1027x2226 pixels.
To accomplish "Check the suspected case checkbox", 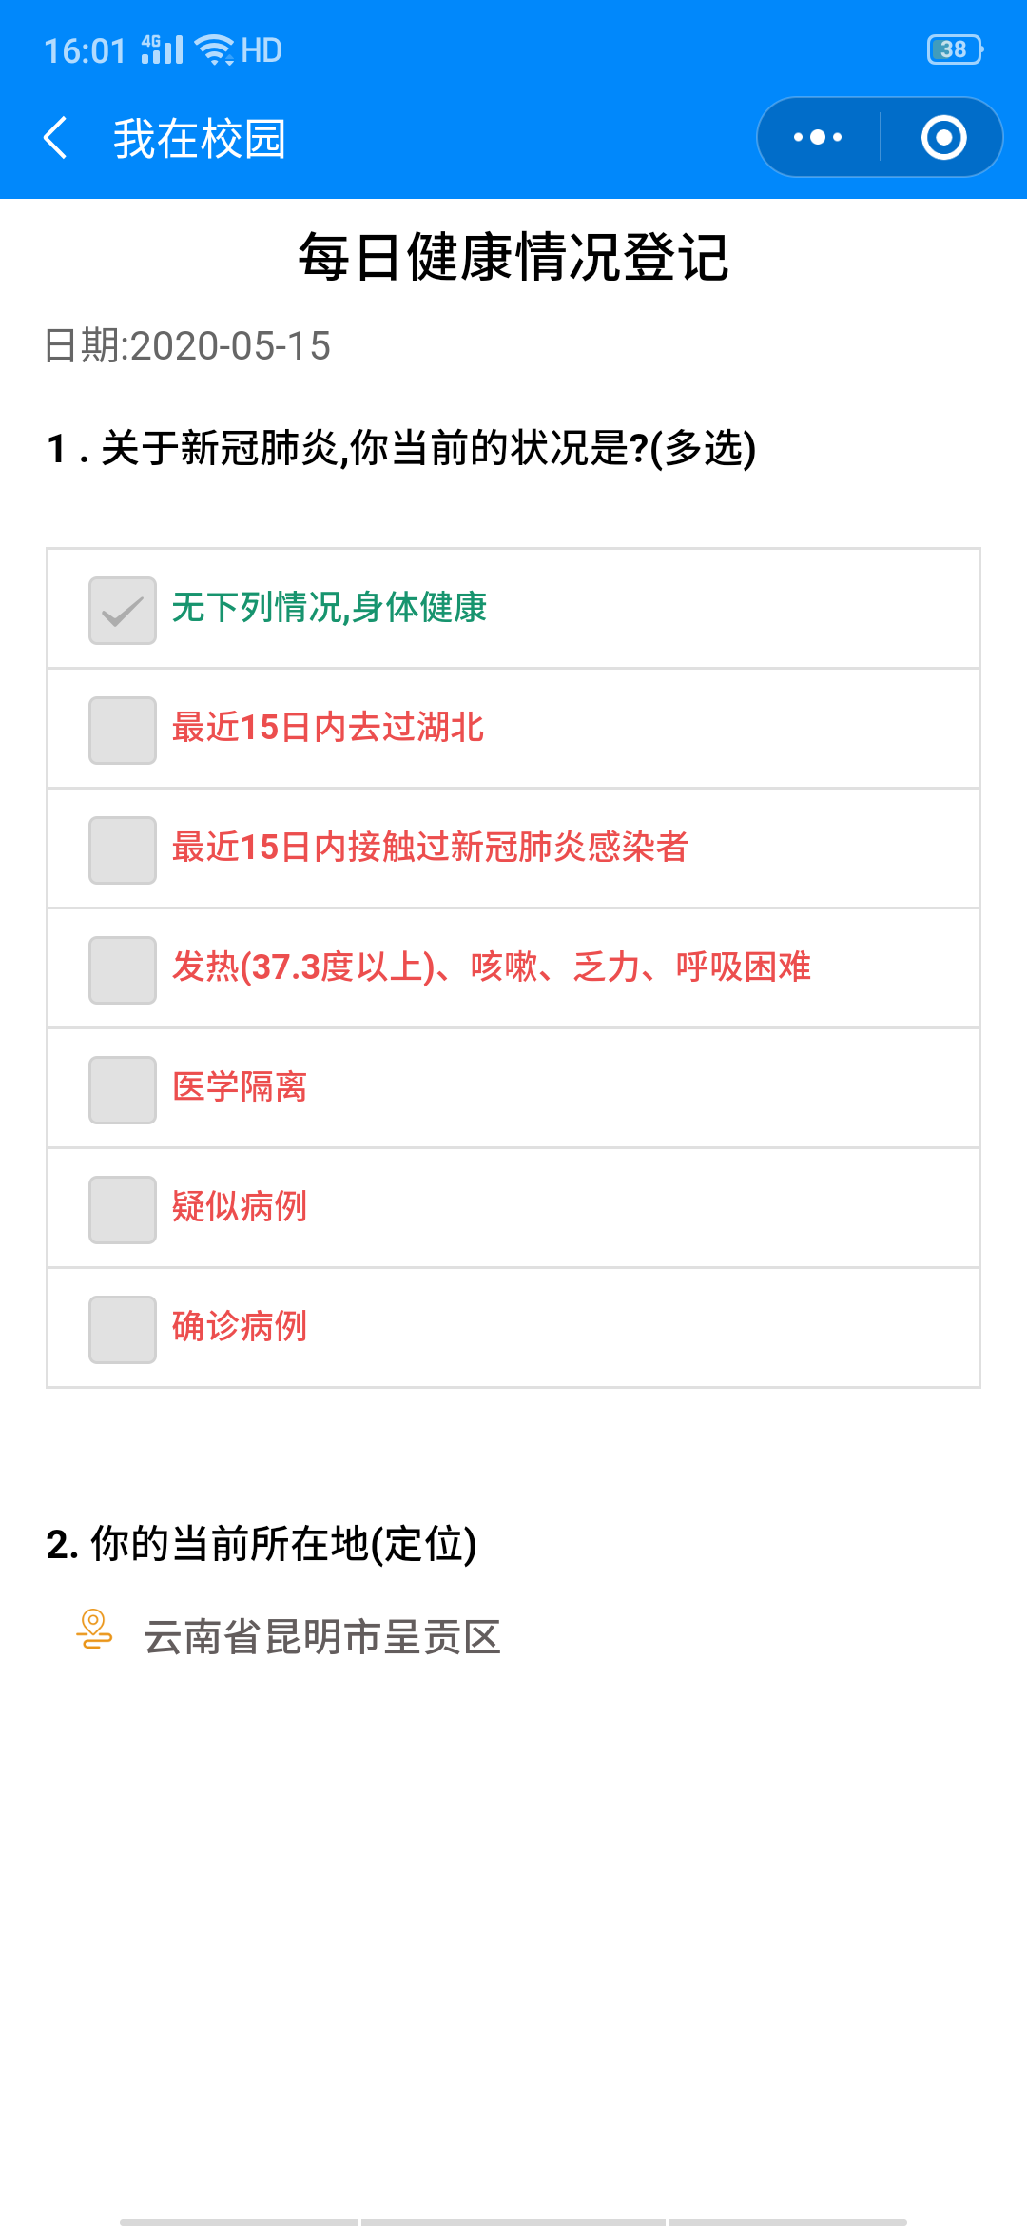I will 123,1210.
